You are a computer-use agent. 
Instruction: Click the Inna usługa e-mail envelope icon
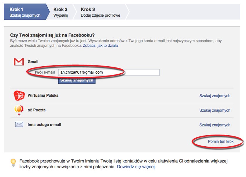click(19, 125)
